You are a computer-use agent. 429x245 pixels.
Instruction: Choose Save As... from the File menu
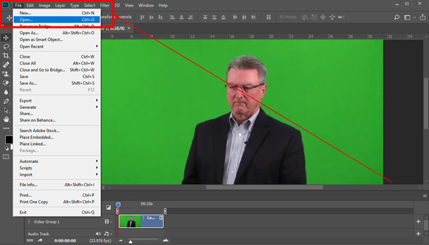pyautogui.click(x=57, y=83)
